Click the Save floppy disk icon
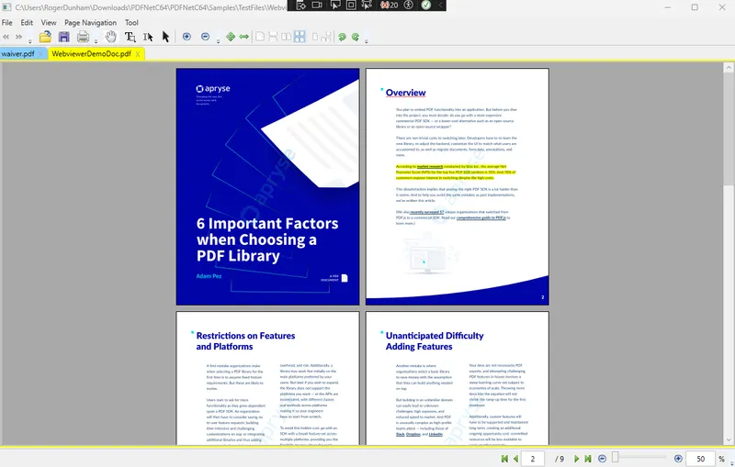This screenshot has width=735, height=467. [63, 37]
